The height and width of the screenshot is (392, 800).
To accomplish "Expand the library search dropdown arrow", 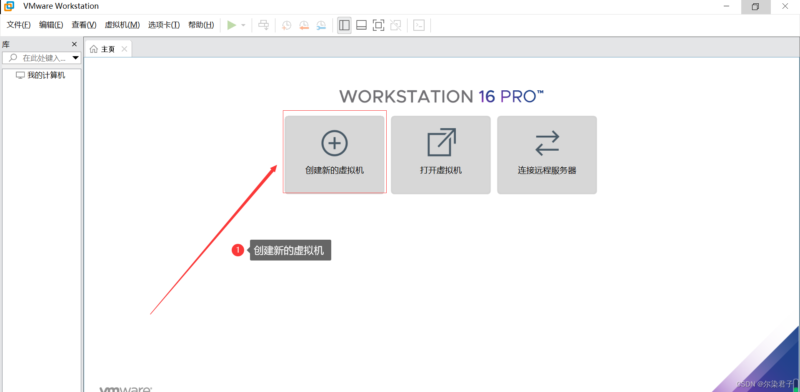I will click(76, 58).
